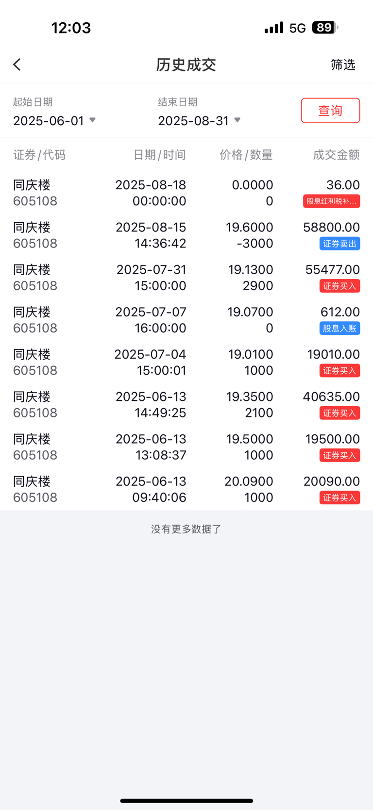Tap 证券买入 tag for 40635.00 trade
373x810 pixels.
pyautogui.click(x=339, y=413)
